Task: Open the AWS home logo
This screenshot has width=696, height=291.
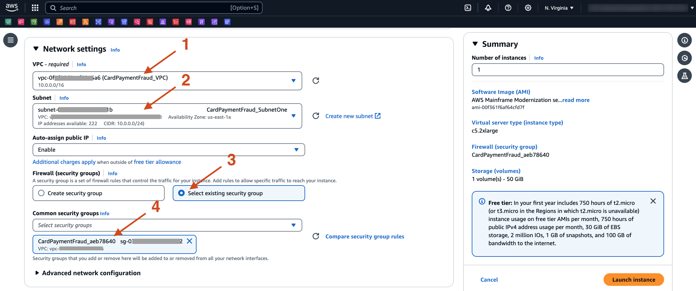Action: point(12,7)
